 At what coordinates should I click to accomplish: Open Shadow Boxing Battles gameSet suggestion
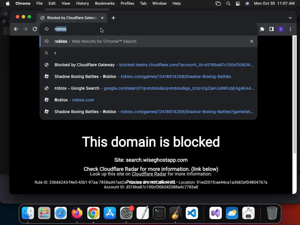pos(149,112)
